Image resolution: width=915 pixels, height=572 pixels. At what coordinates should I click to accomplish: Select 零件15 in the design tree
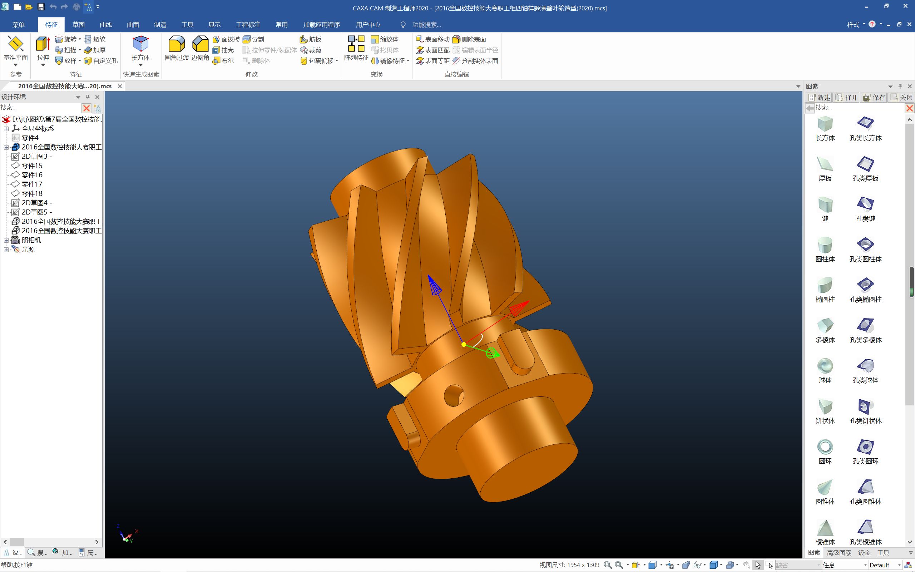tap(32, 166)
